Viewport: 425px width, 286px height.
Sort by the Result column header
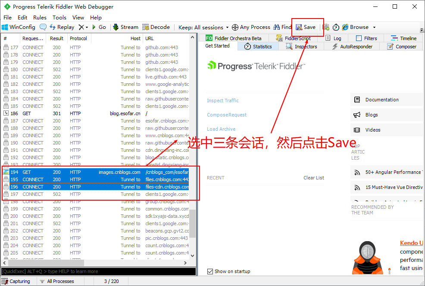pos(56,38)
